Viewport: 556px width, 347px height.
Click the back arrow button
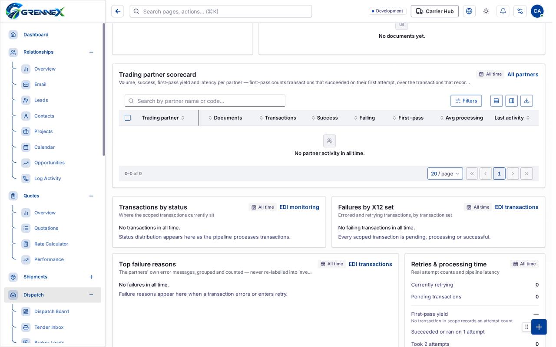118,11
